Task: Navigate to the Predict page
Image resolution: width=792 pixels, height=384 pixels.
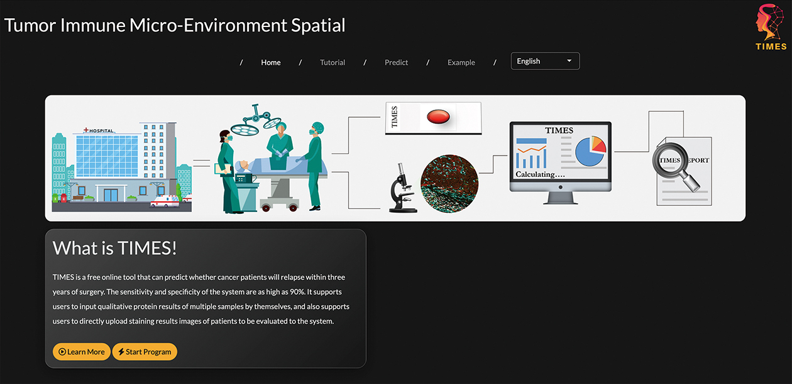Action: pyautogui.click(x=396, y=62)
